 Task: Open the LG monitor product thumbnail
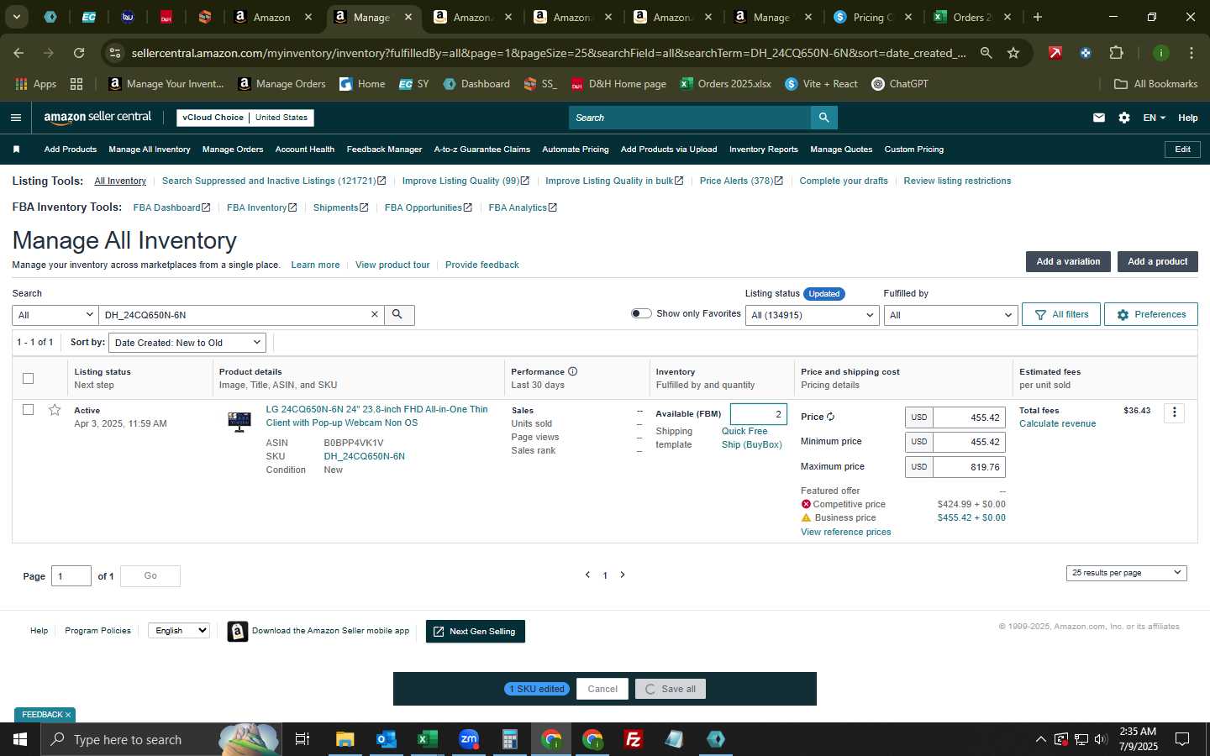click(x=239, y=421)
